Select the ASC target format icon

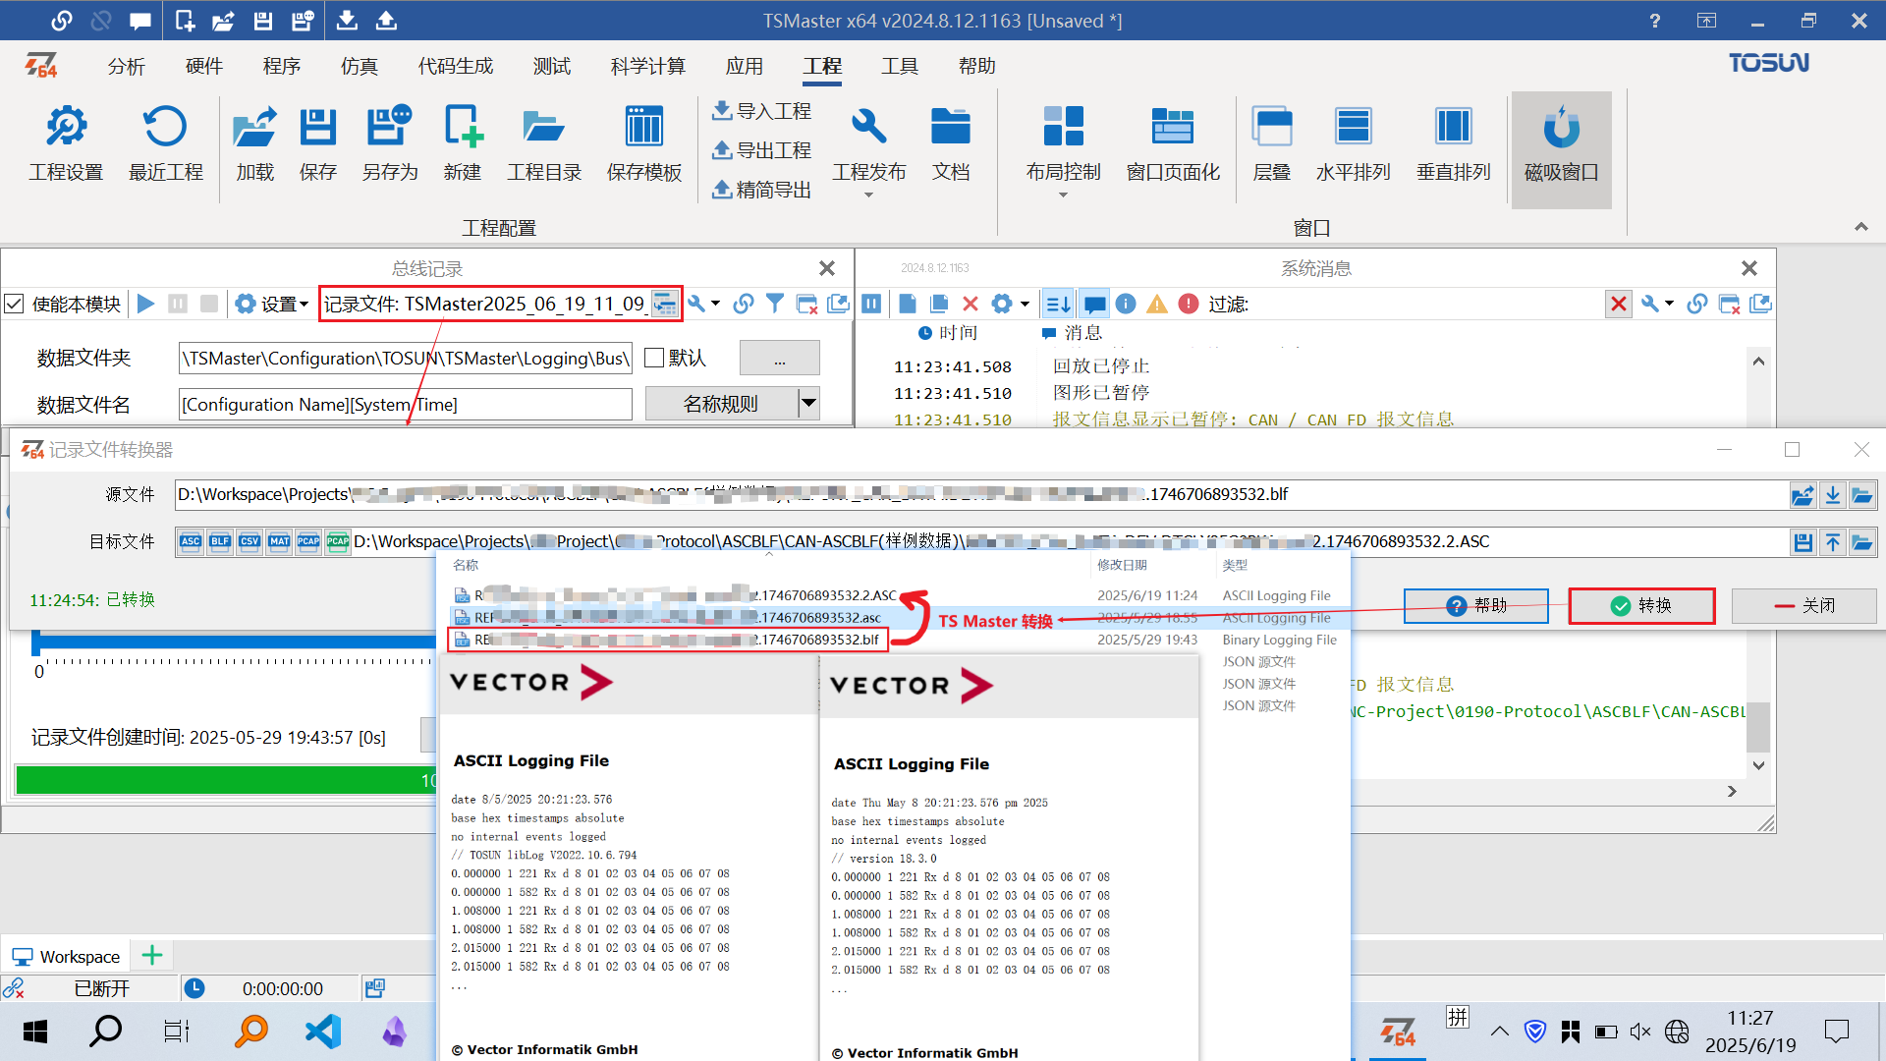click(x=191, y=541)
